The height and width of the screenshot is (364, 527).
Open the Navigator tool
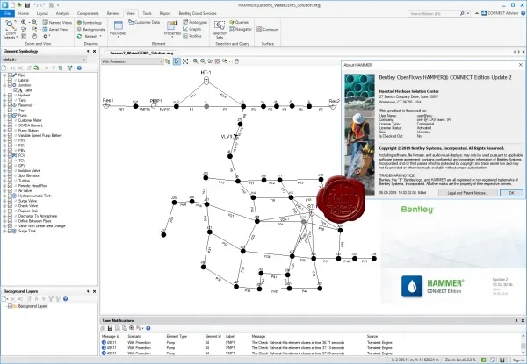coord(241,29)
